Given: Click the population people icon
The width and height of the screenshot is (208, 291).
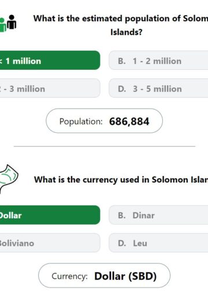Looking at the screenshot, I should [8, 23].
